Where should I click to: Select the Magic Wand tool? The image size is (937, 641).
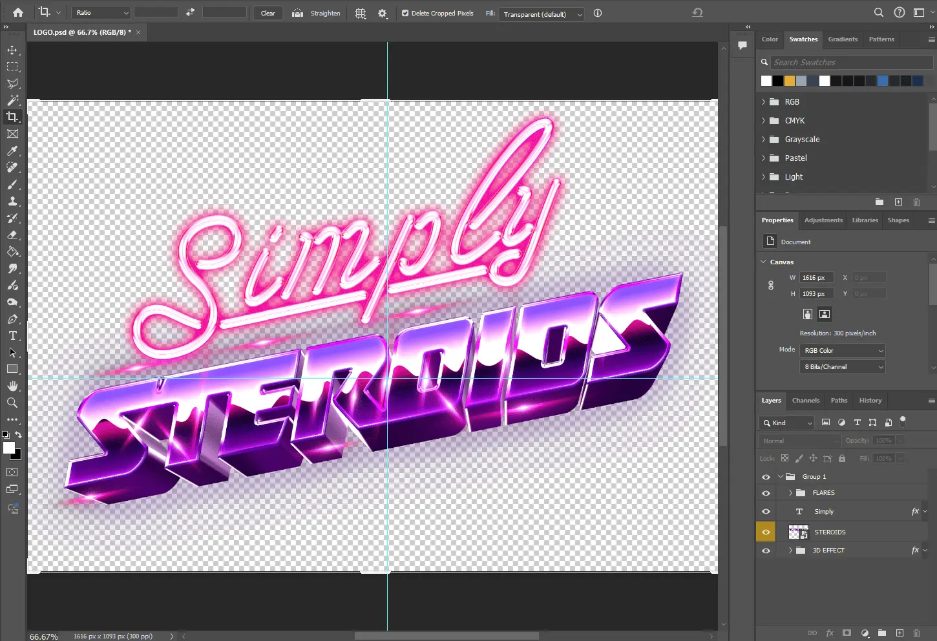click(x=12, y=100)
